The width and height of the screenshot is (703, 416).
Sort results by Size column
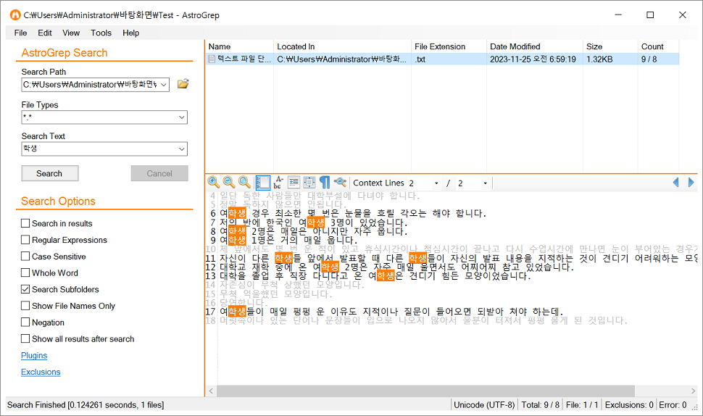pos(610,46)
